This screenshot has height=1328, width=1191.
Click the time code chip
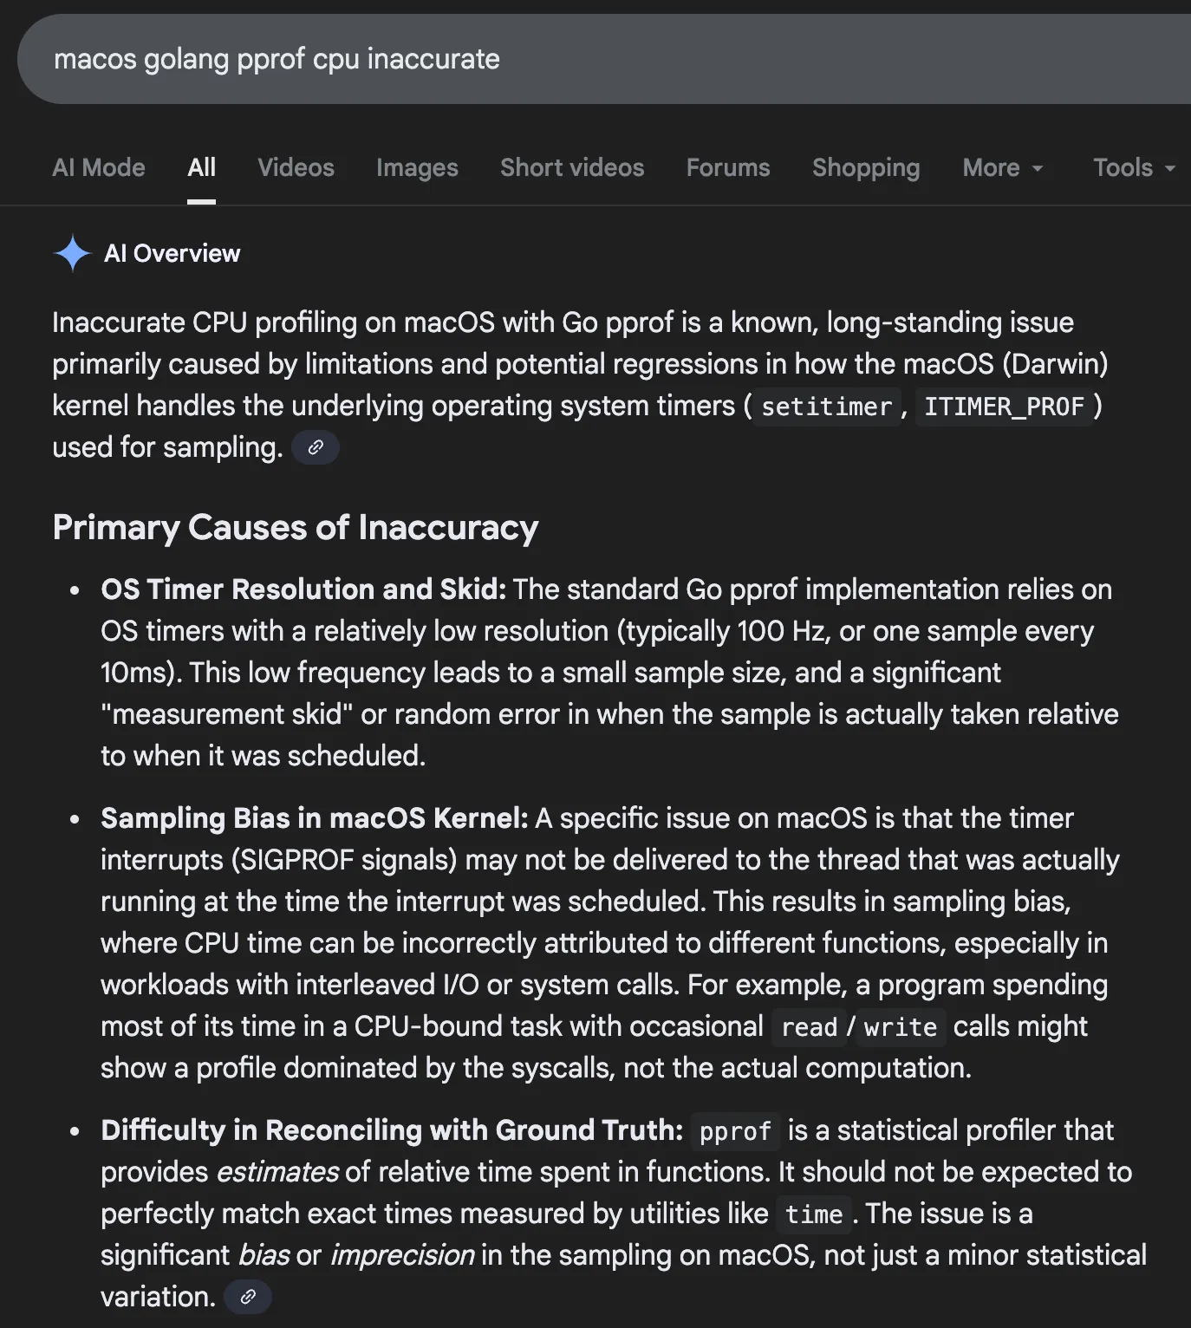click(x=812, y=1214)
